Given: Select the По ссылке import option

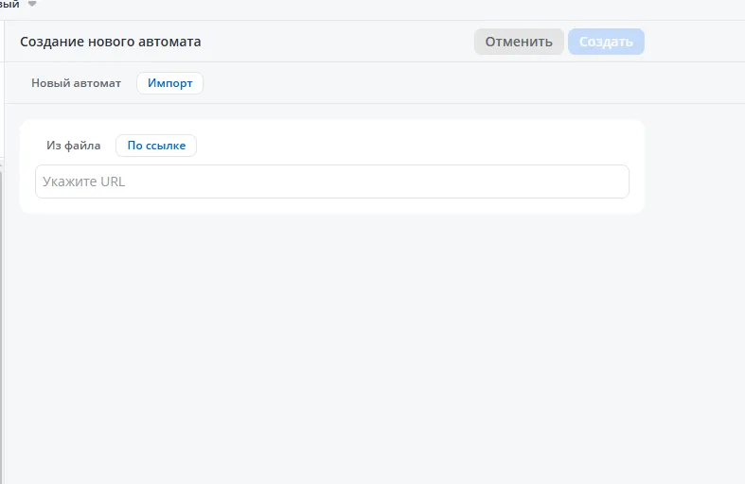Looking at the screenshot, I should (156, 146).
